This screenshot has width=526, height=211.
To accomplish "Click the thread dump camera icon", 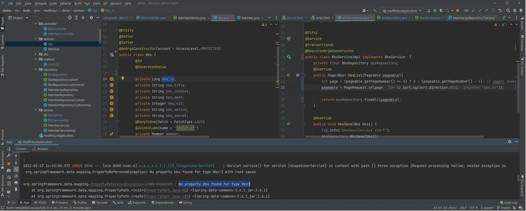I will click(x=9, y=170).
